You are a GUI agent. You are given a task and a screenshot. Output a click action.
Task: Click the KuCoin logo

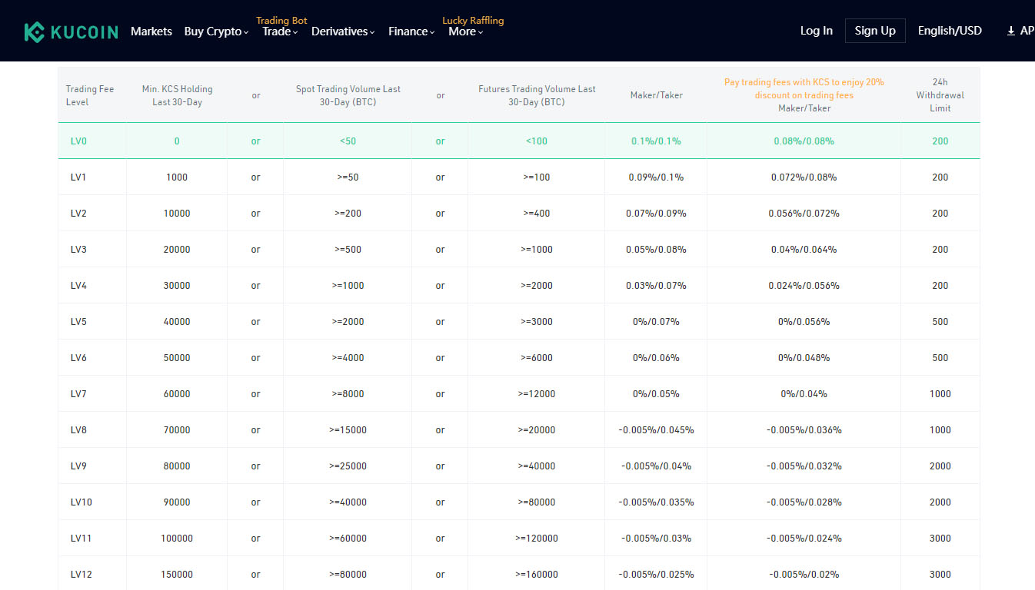(71, 31)
